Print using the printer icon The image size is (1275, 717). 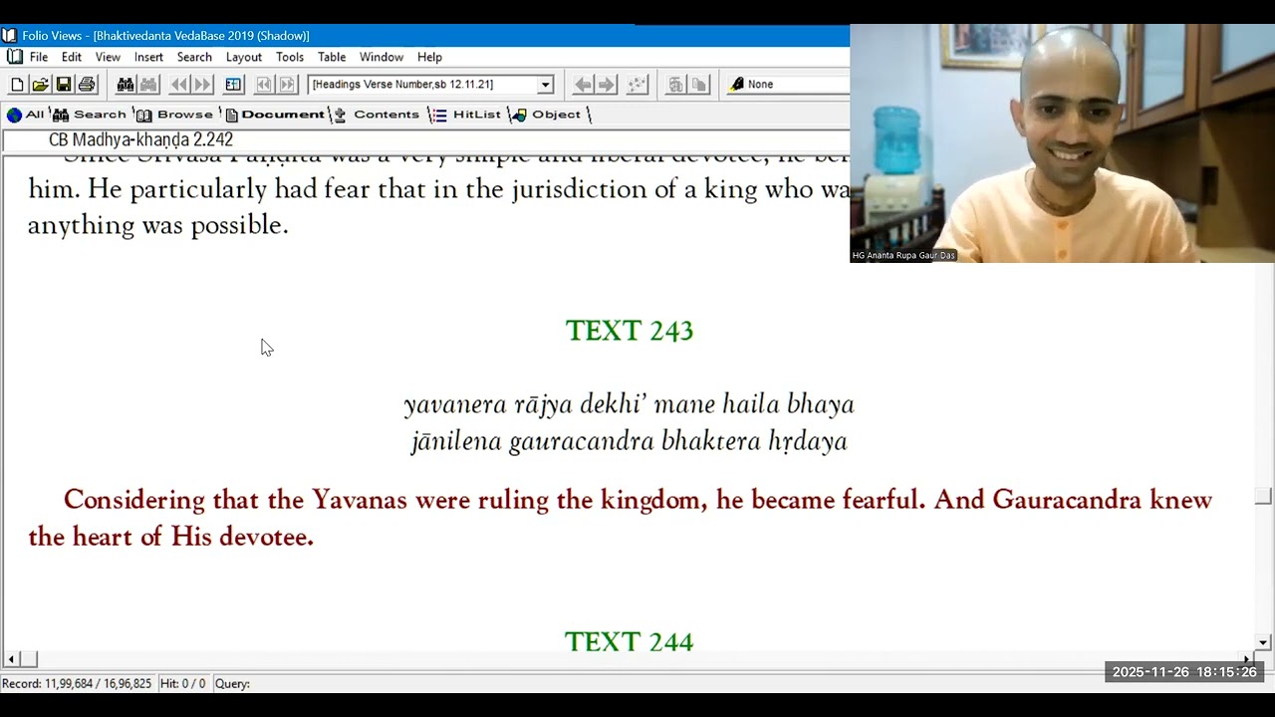coord(87,85)
